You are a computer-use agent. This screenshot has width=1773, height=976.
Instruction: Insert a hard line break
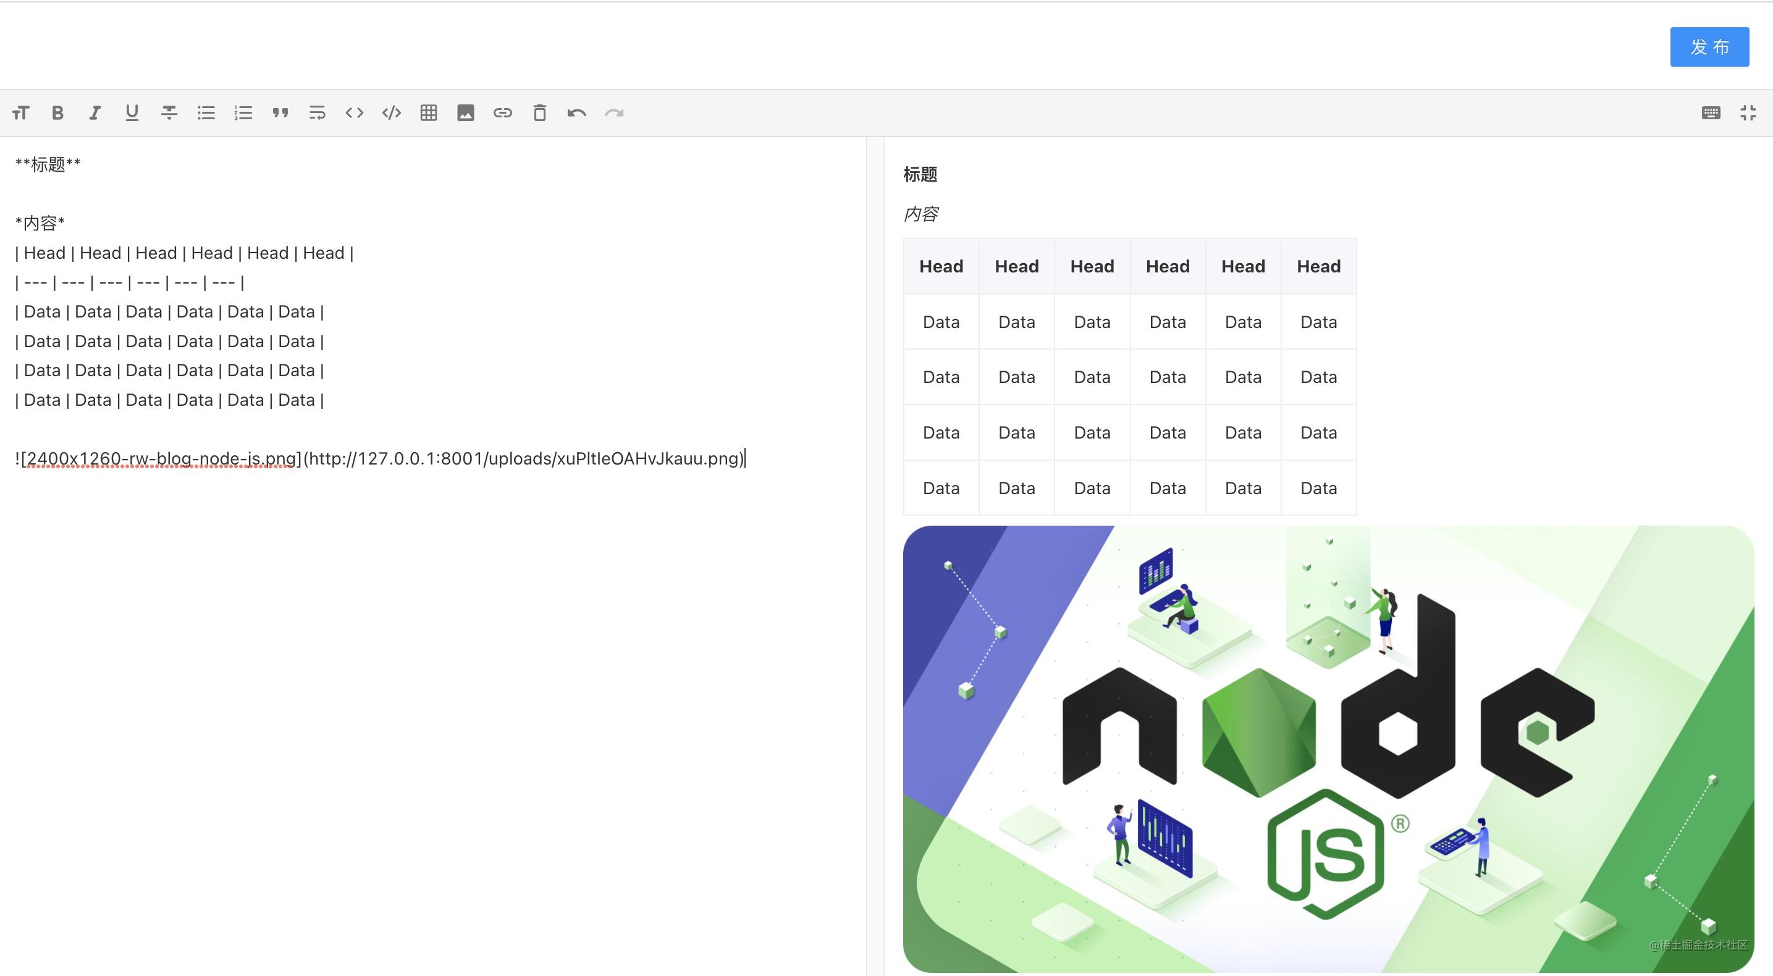point(318,113)
